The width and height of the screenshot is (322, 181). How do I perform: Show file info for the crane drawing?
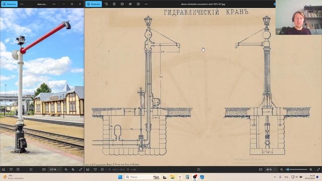tap(102, 169)
